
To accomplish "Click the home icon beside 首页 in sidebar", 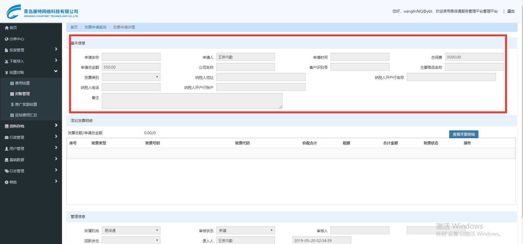I will (7, 28).
